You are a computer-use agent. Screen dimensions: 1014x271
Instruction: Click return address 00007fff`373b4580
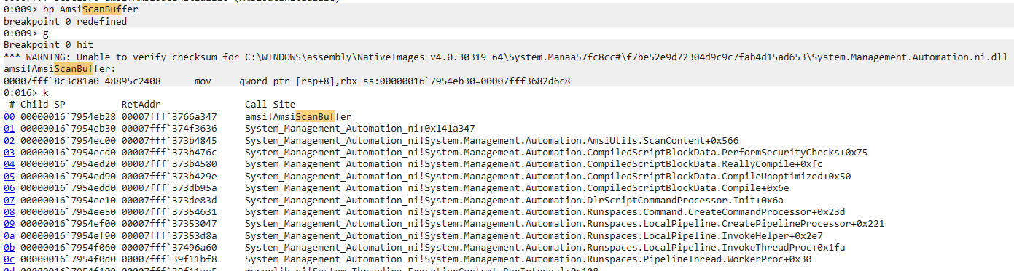coord(169,164)
